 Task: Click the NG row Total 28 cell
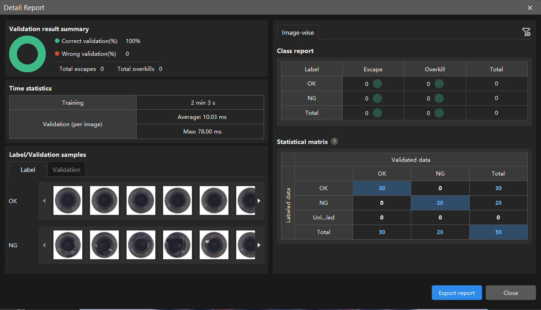click(499, 203)
